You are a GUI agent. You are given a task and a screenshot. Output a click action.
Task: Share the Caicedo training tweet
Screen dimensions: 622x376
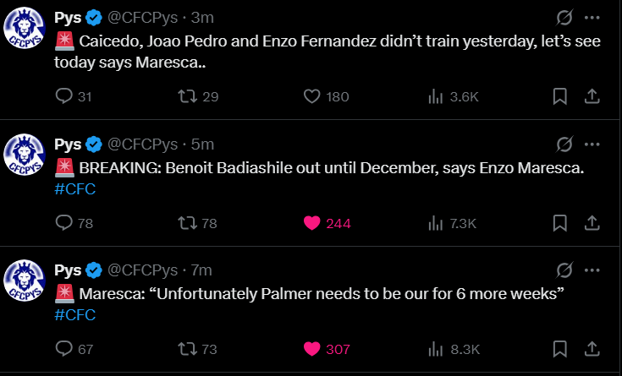click(x=592, y=96)
